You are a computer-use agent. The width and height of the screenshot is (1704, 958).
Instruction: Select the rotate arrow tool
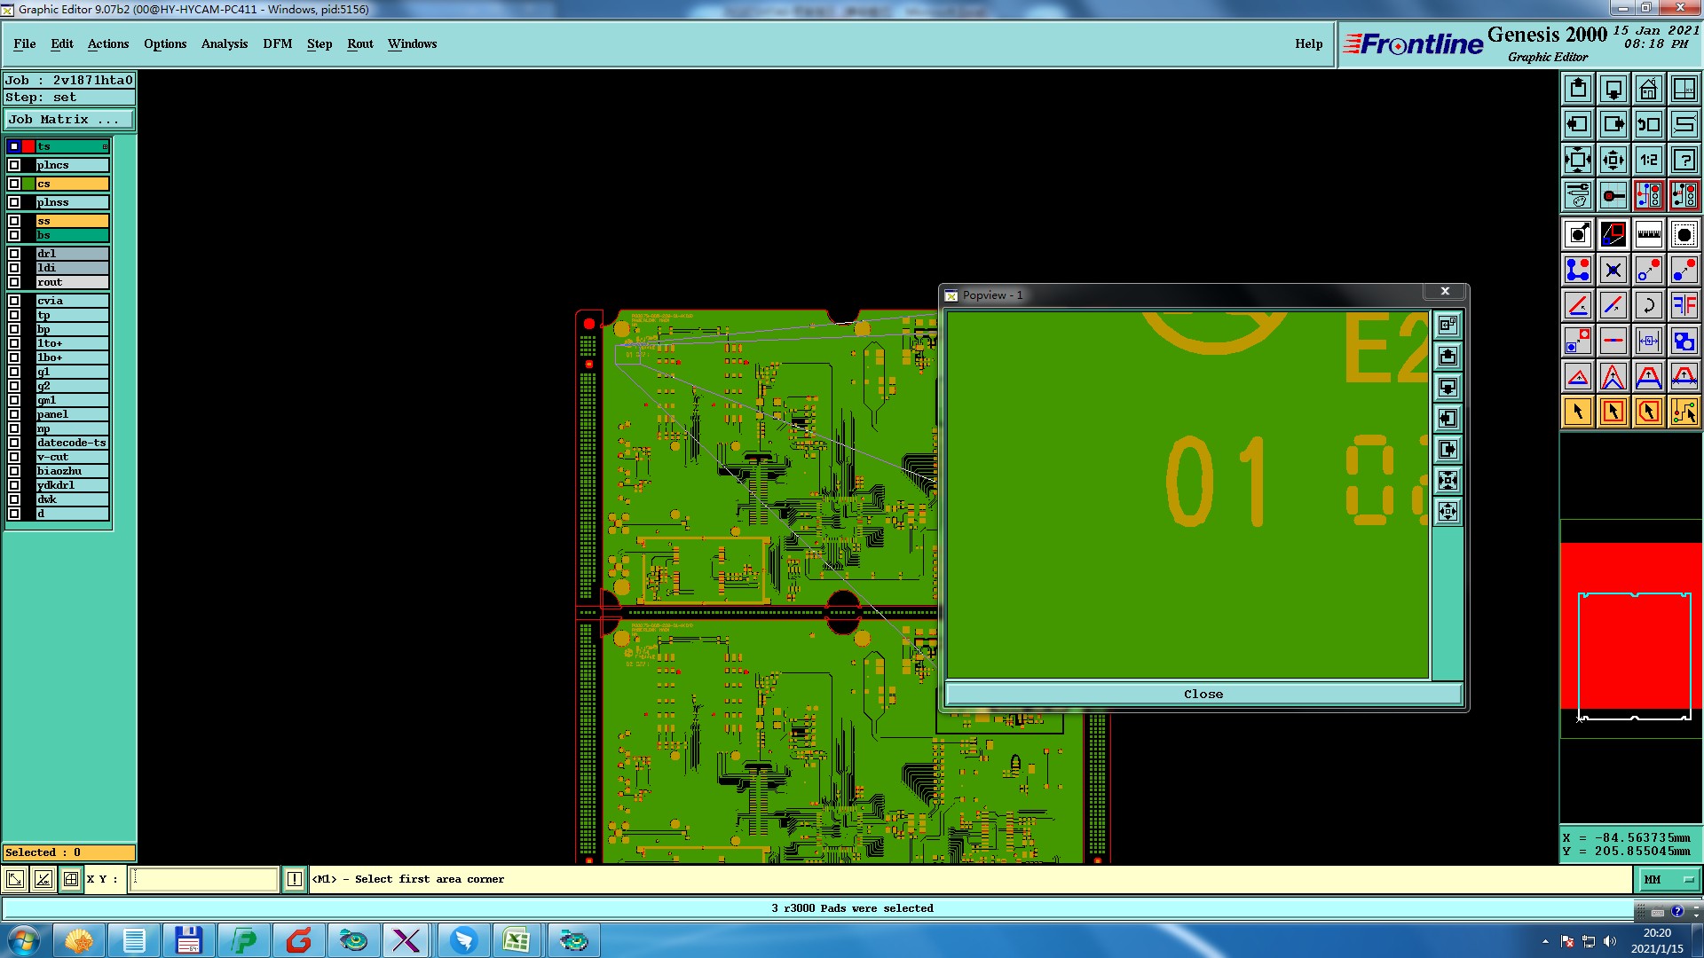coord(1648,305)
